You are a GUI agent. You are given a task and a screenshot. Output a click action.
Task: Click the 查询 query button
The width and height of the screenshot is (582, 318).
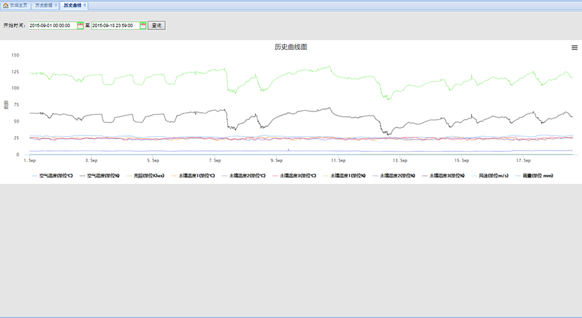click(157, 25)
